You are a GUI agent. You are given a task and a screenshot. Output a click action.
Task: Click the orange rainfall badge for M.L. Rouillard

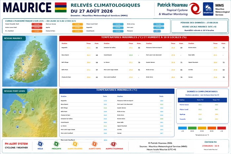(37, 31)
